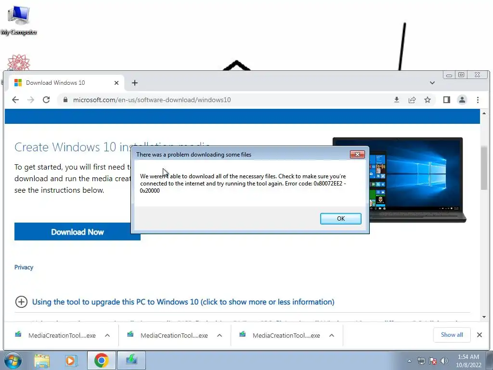Screen dimensions: 493x370
Task: Minimize the Chrome window
Action: click(449, 75)
